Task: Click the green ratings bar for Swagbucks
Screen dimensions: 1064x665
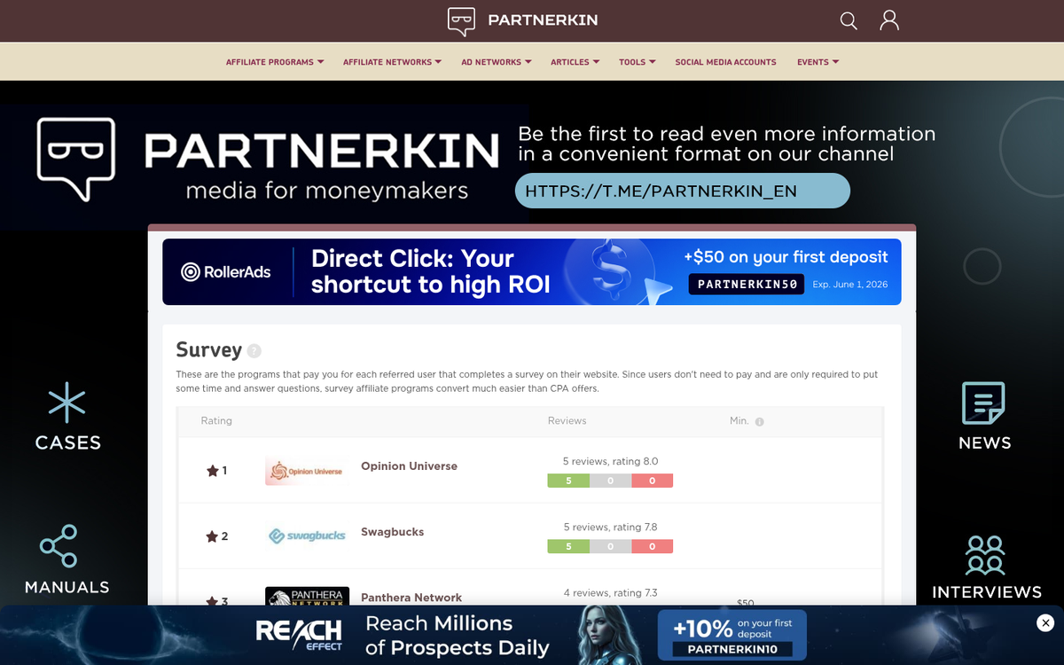Action: 568,546
